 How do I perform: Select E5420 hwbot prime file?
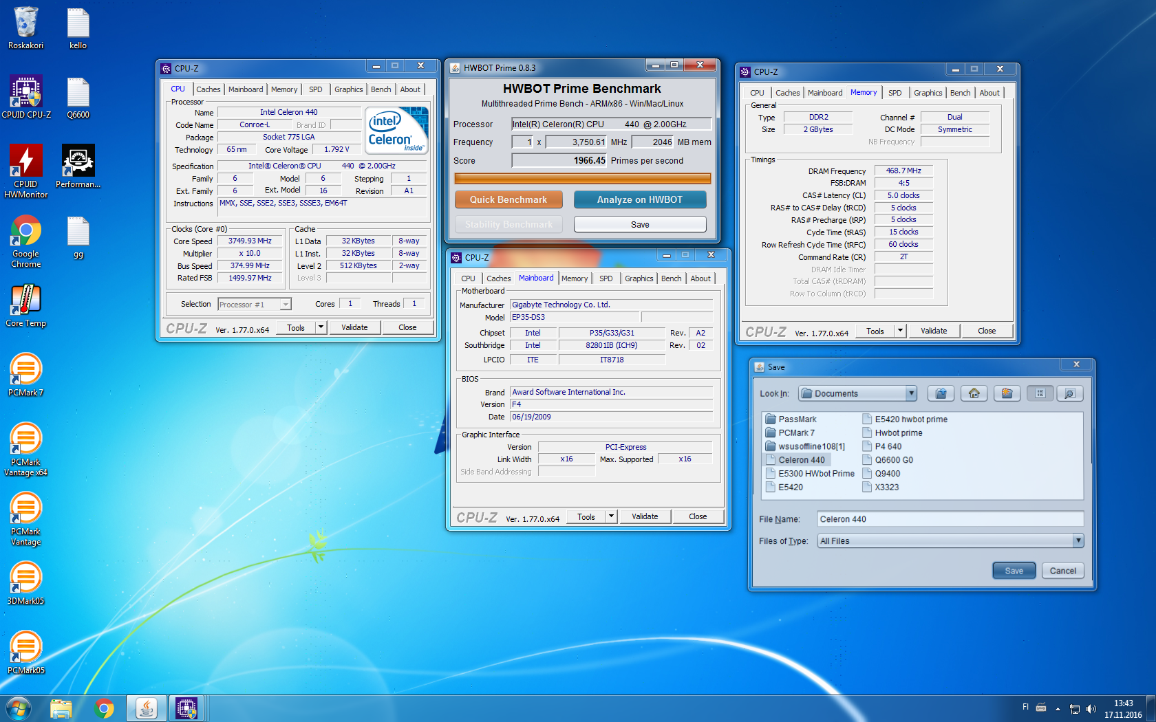point(905,419)
